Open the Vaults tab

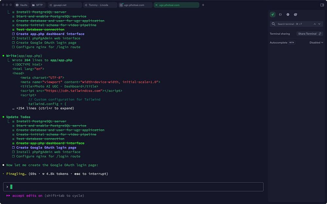[22, 5]
